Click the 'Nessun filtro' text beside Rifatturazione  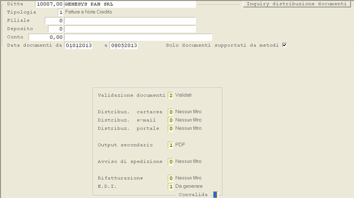click(x=189, y=178)
